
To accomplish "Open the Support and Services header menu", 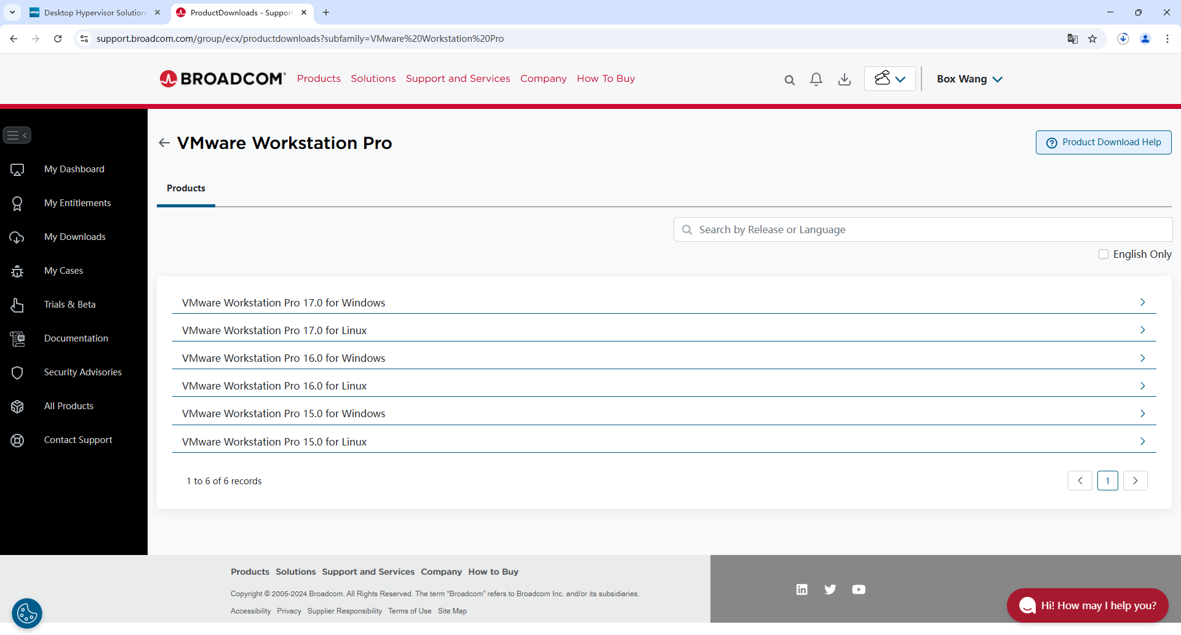I will [x=458, y=79].
